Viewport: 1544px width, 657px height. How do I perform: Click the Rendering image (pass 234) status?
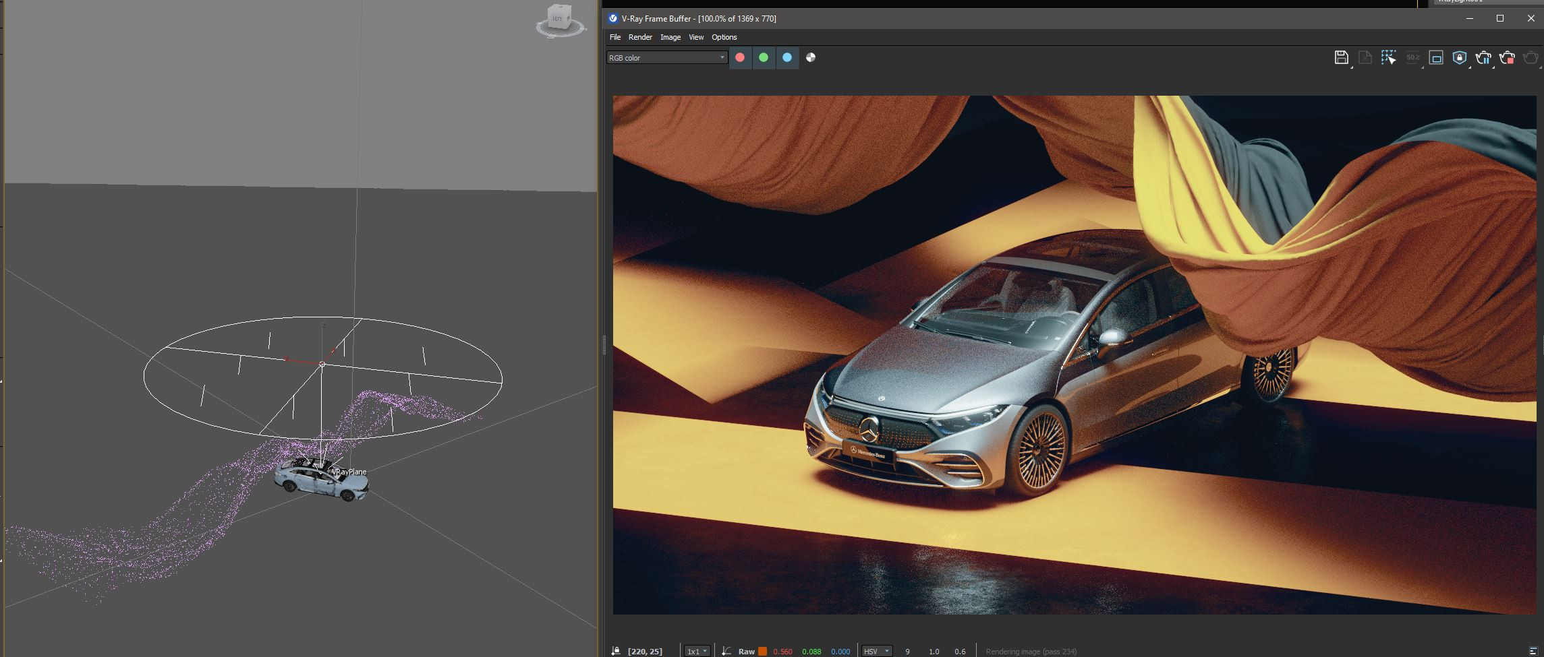click(1031, 652)
